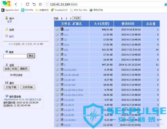Viewport: 167px width, 129px height.
Task: Click the rar archive icon of 1.rar
Action: pyautogui.click(x=62, y=29)
